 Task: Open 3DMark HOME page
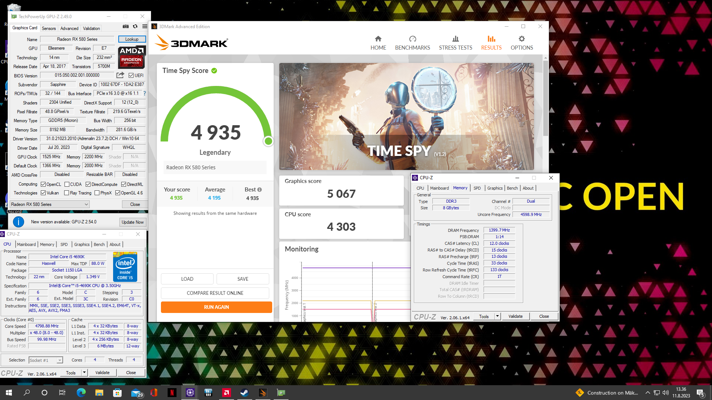pyautogui.click(x=378, y=43)
